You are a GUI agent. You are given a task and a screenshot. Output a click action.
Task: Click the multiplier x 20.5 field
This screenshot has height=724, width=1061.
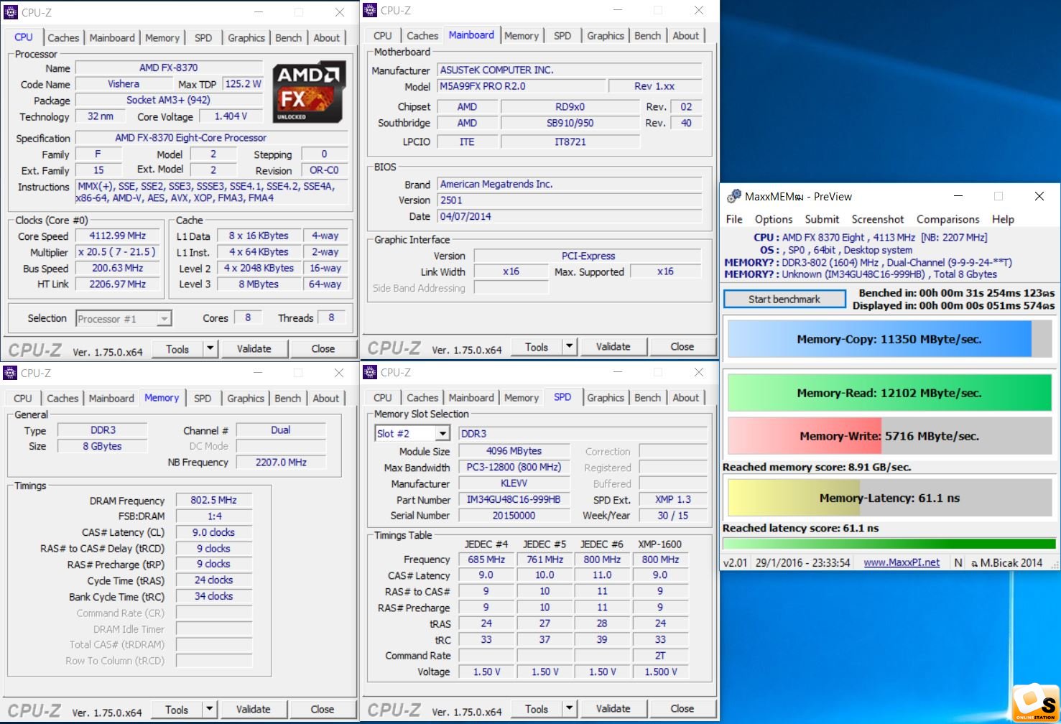pos(117,252)
